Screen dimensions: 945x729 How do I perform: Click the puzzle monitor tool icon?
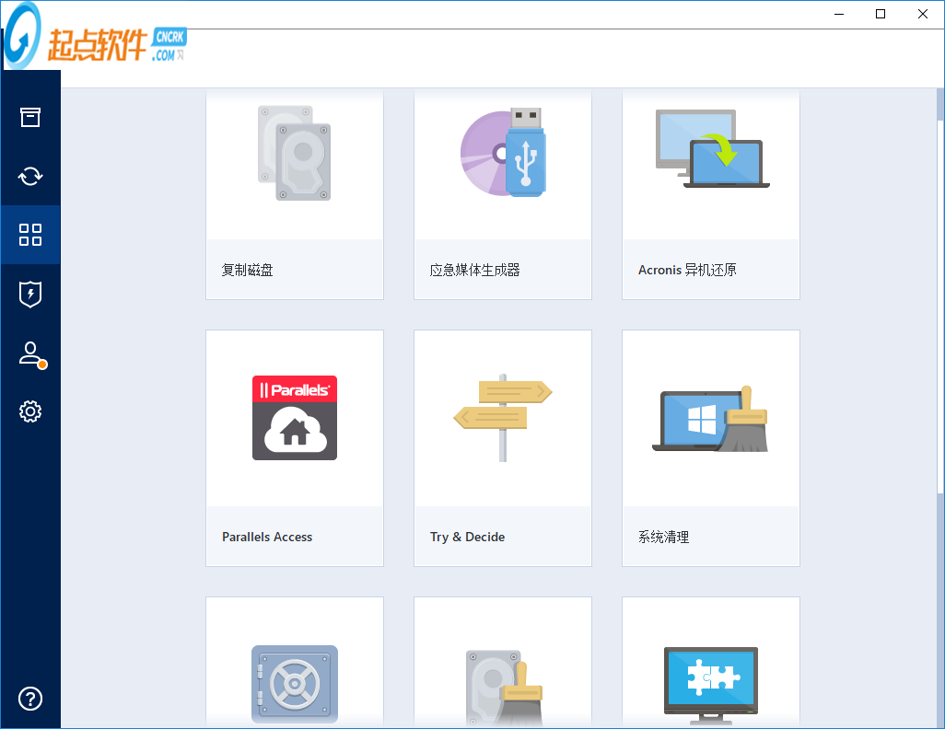pos(711,685)
